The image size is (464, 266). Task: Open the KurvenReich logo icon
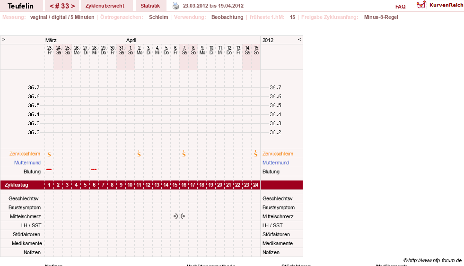tap(421, 4)
